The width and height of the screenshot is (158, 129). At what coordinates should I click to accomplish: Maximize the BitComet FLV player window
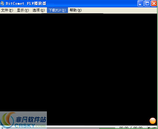147,4
